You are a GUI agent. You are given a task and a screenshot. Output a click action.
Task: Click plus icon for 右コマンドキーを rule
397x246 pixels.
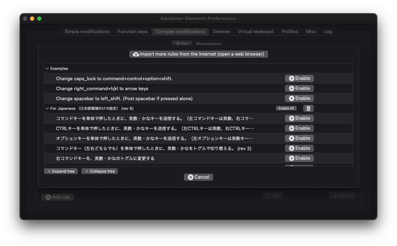[x=292, y=158]
